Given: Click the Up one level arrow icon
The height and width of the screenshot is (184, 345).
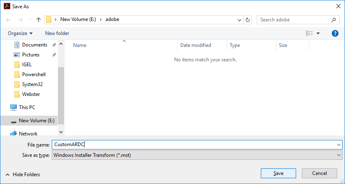Looking at the screenshot, I should [39, 20].
